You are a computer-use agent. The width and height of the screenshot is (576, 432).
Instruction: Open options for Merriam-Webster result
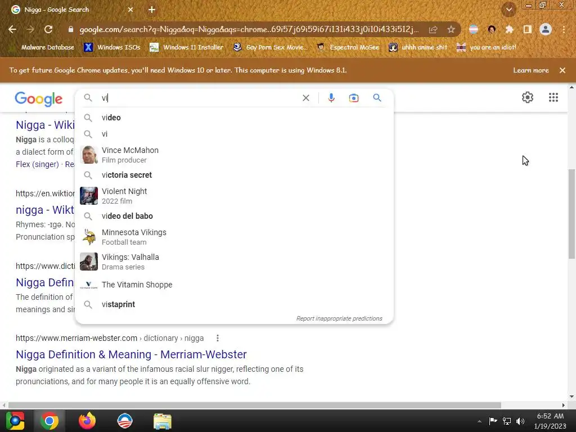218,338
